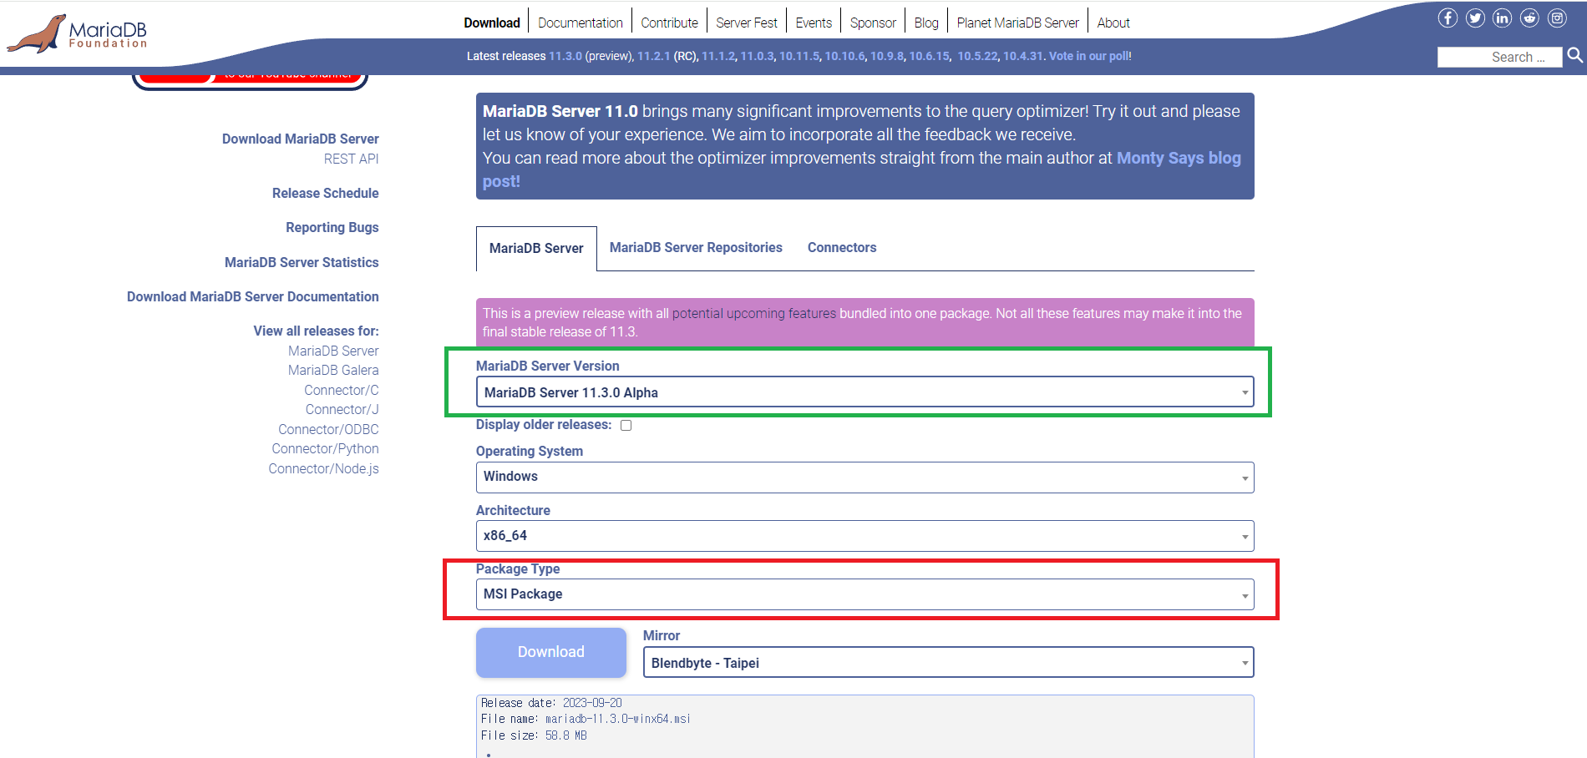The width and height of the screenshot is (1587, 758).
Task: Open the Architecture dropdown showing x86_64
Action: (x=864, y=536)
